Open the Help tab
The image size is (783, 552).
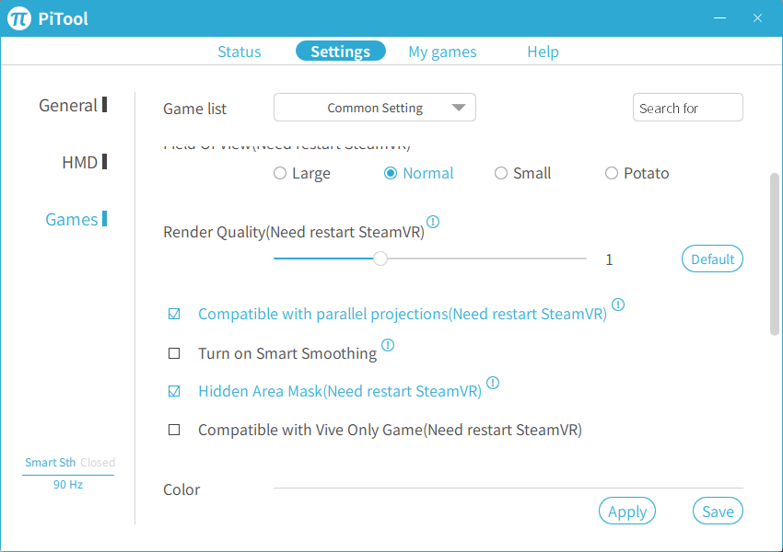coord(543,52)
